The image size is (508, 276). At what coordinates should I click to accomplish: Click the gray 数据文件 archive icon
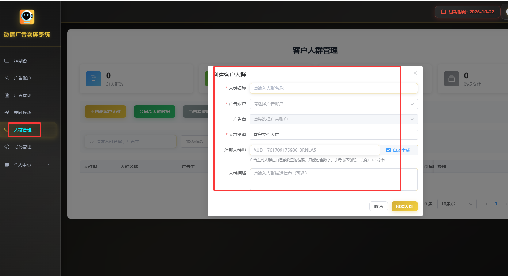pos(451,79)
